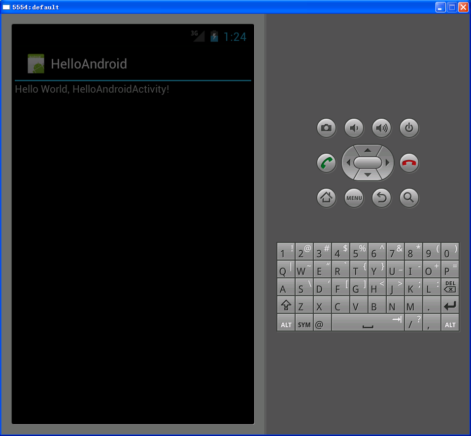
Task: Click the R key on keyboard
Action: click(x=340, y=269)
